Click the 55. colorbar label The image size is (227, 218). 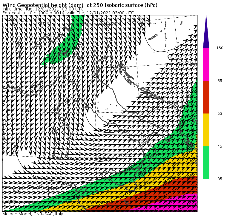click(220, 114)
